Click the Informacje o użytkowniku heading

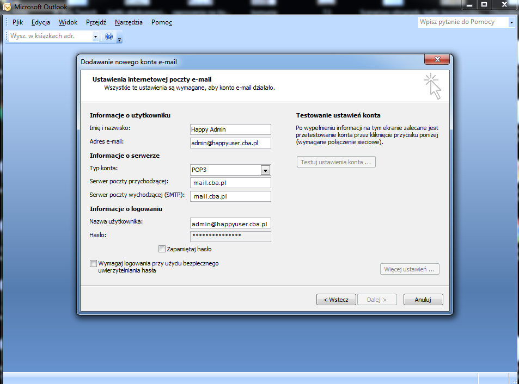(x=130, y=115)
